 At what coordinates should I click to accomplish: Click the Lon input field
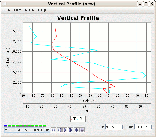point(143,127)
